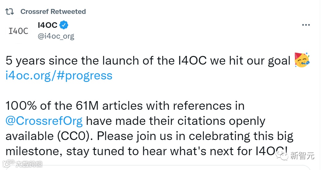Screen dimensions: 325x170
Task: Follow the i4oc.org/#progress link
Action: pyautogui.click(x=59, y=75)
